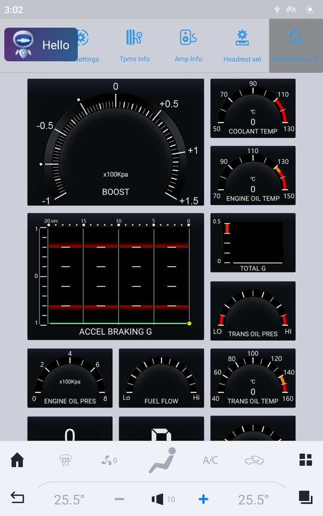Tap the USB status icon
The width and height of the screenshot is (323, 516).
(x=277, y=10)
